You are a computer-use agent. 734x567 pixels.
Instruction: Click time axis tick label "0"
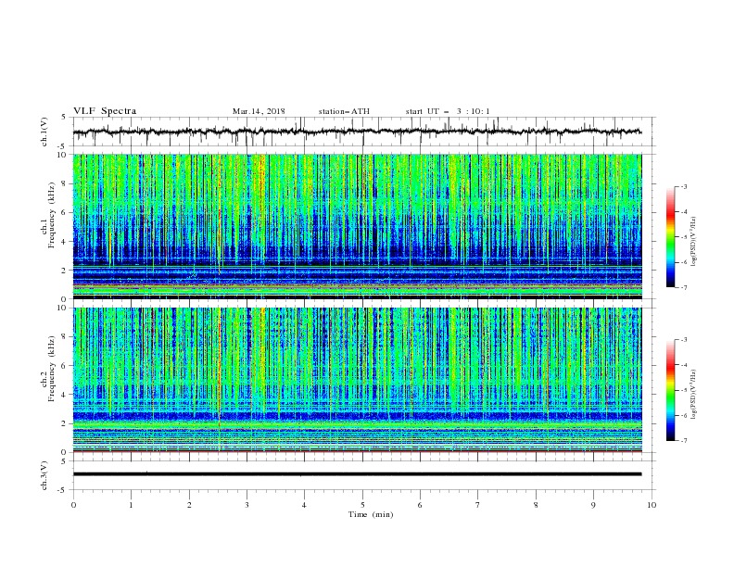point(73,505)
